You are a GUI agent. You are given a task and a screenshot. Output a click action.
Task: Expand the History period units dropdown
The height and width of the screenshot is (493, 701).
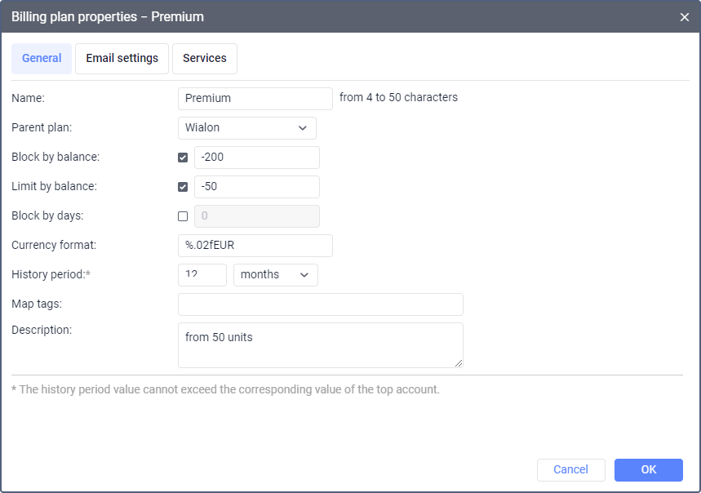275,275
